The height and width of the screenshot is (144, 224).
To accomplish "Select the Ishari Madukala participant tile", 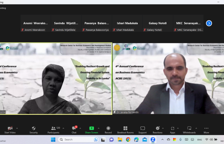I will click(127, 23).
